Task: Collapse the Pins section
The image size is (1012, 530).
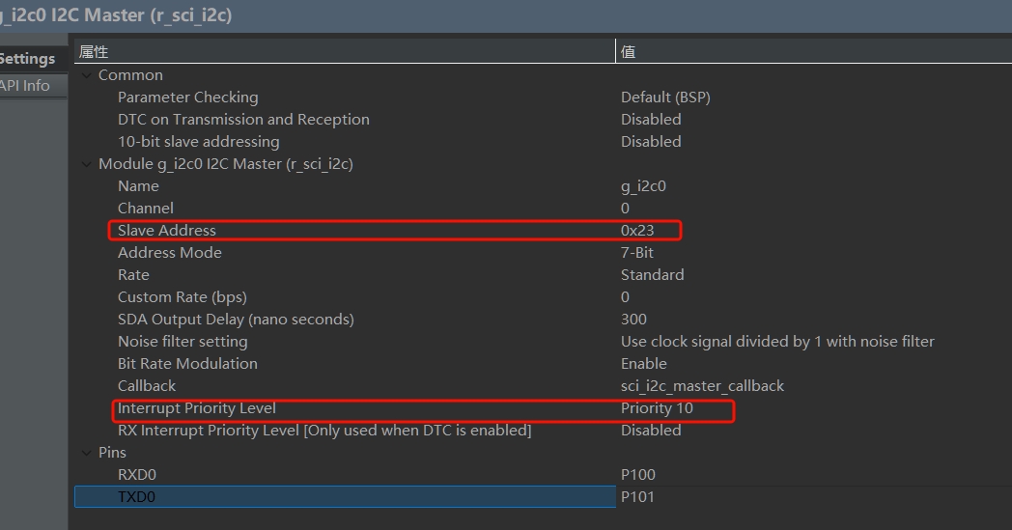Action: pyautogui.click(x=87, y=453)
